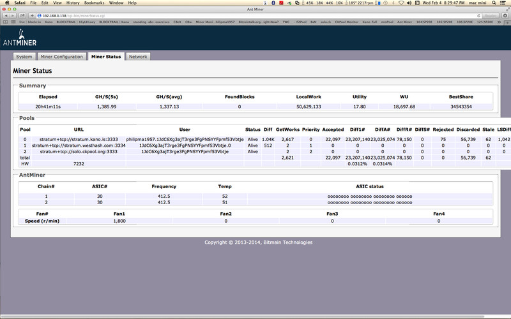This screenshot has width=511, height=319.
Task: Open the Top Sites grid icon
Action: (x=13, y=22)
